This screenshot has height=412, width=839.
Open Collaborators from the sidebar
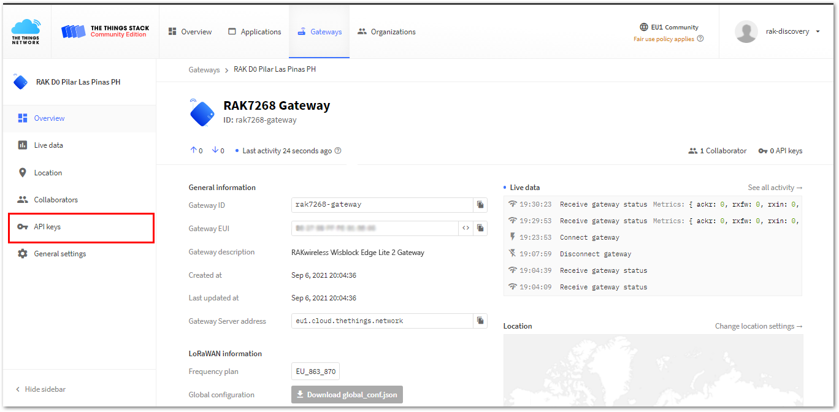click(x=57, y=199)
